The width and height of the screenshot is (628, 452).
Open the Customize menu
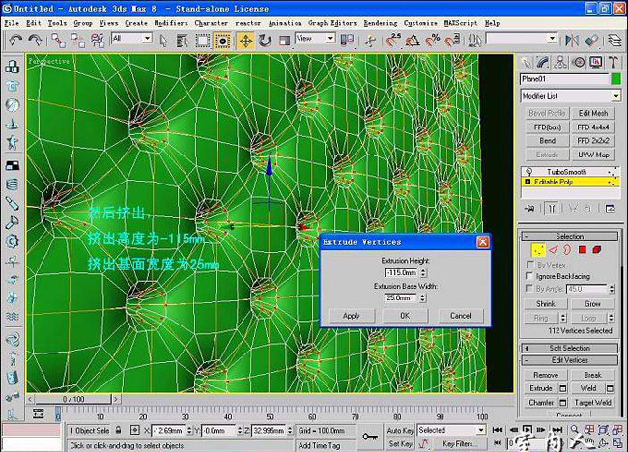(420, 23)
